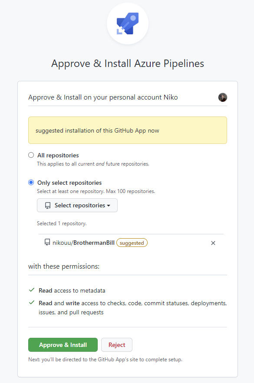Click the checkmark beside Read access to metadata

pyautogui.click(x=31, y=290)
